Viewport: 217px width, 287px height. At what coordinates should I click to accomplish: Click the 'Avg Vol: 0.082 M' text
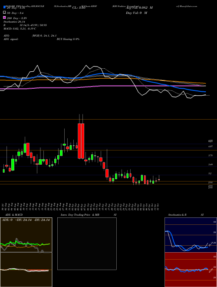click(x=139, y=8)
